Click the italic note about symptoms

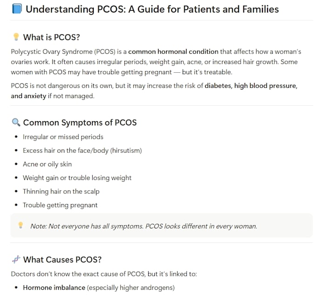(x=144, y=226)
